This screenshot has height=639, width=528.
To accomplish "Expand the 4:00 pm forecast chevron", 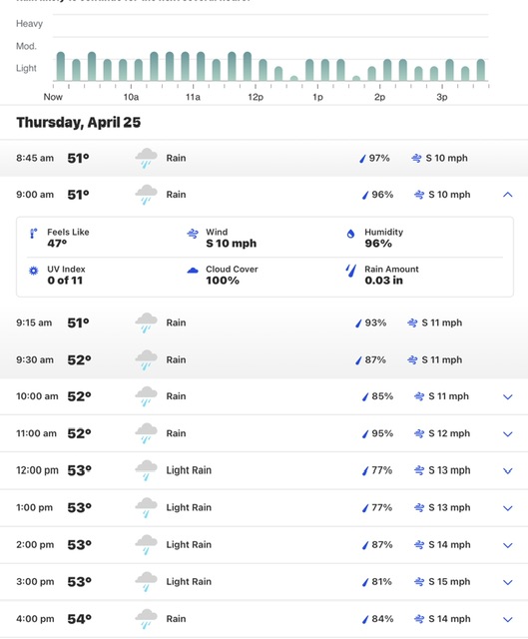I will coord(508,619).
